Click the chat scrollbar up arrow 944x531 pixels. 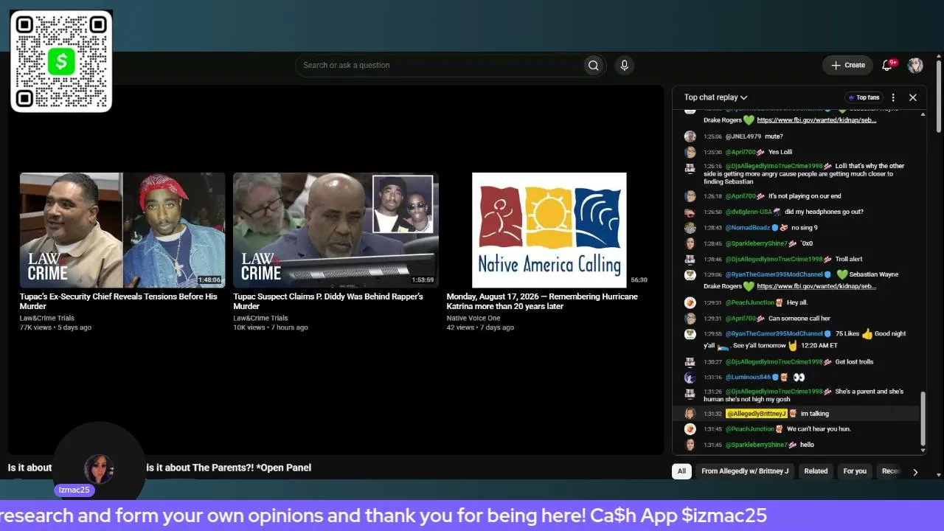pos(923,114)
